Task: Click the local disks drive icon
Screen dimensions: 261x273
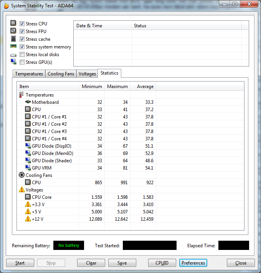Action: [x=13, y=55]
